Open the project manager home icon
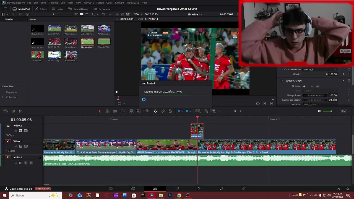The image size is (354, 199). (339, 189)
